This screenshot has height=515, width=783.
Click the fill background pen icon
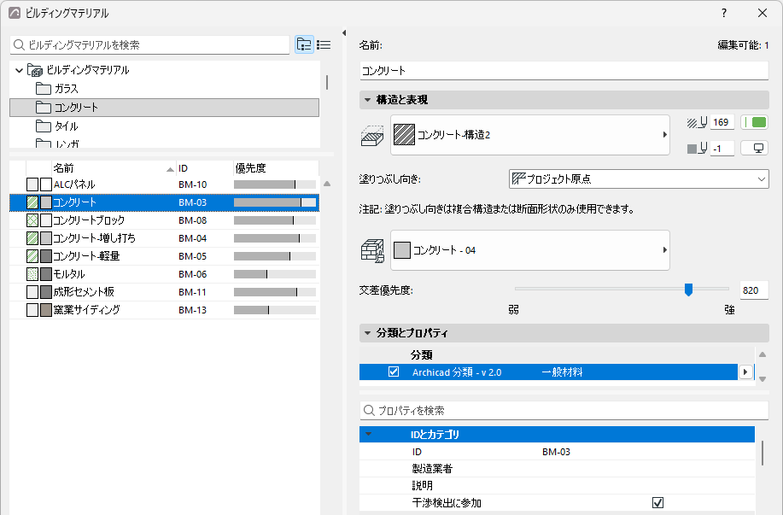697,149
